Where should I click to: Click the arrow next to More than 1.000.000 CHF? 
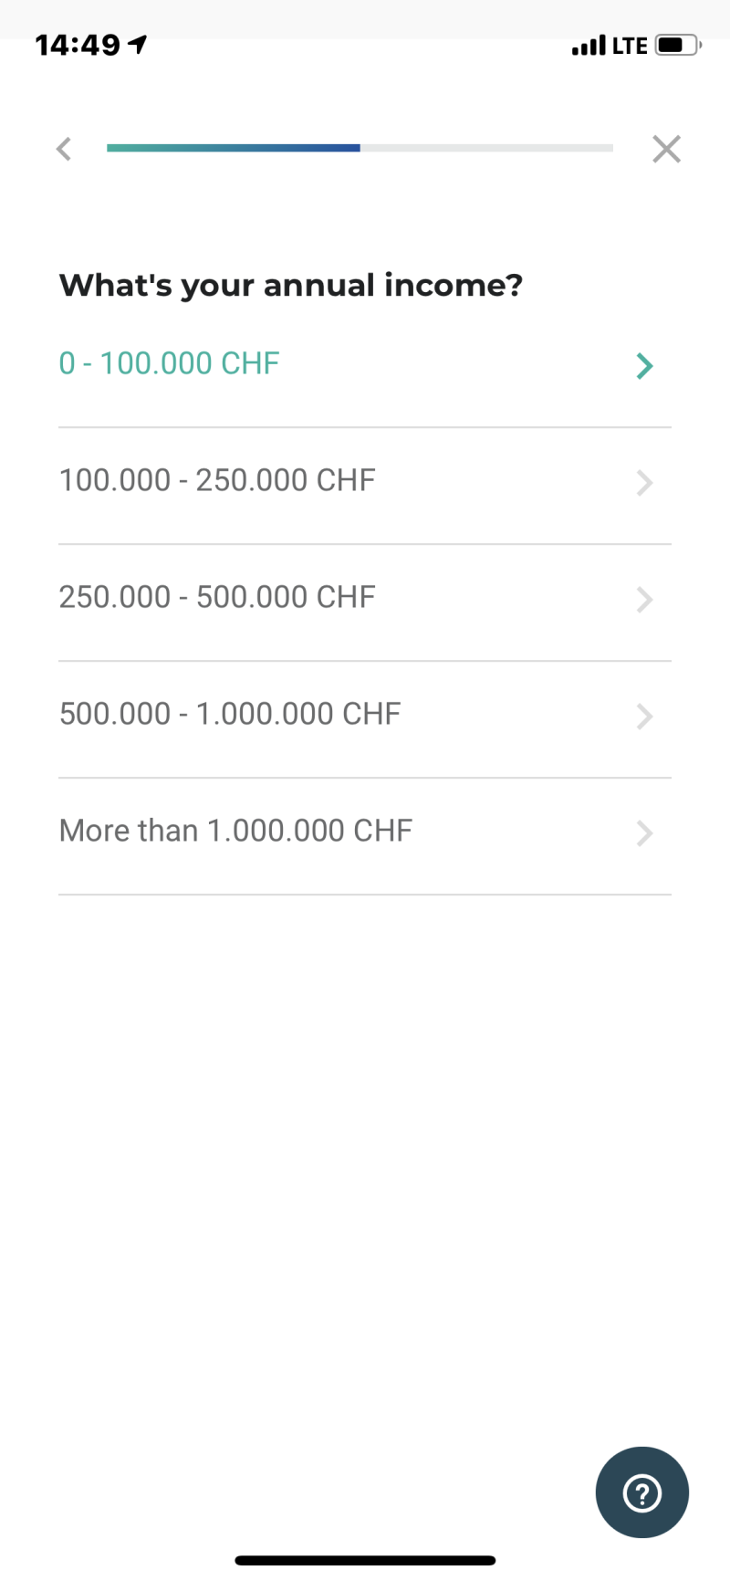(x=644, y=833)
